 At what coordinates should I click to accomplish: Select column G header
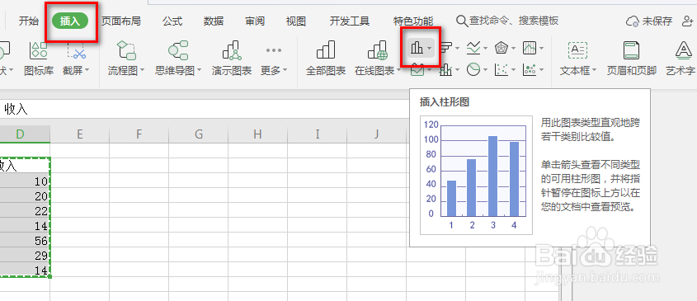click(x=198, y=134)
